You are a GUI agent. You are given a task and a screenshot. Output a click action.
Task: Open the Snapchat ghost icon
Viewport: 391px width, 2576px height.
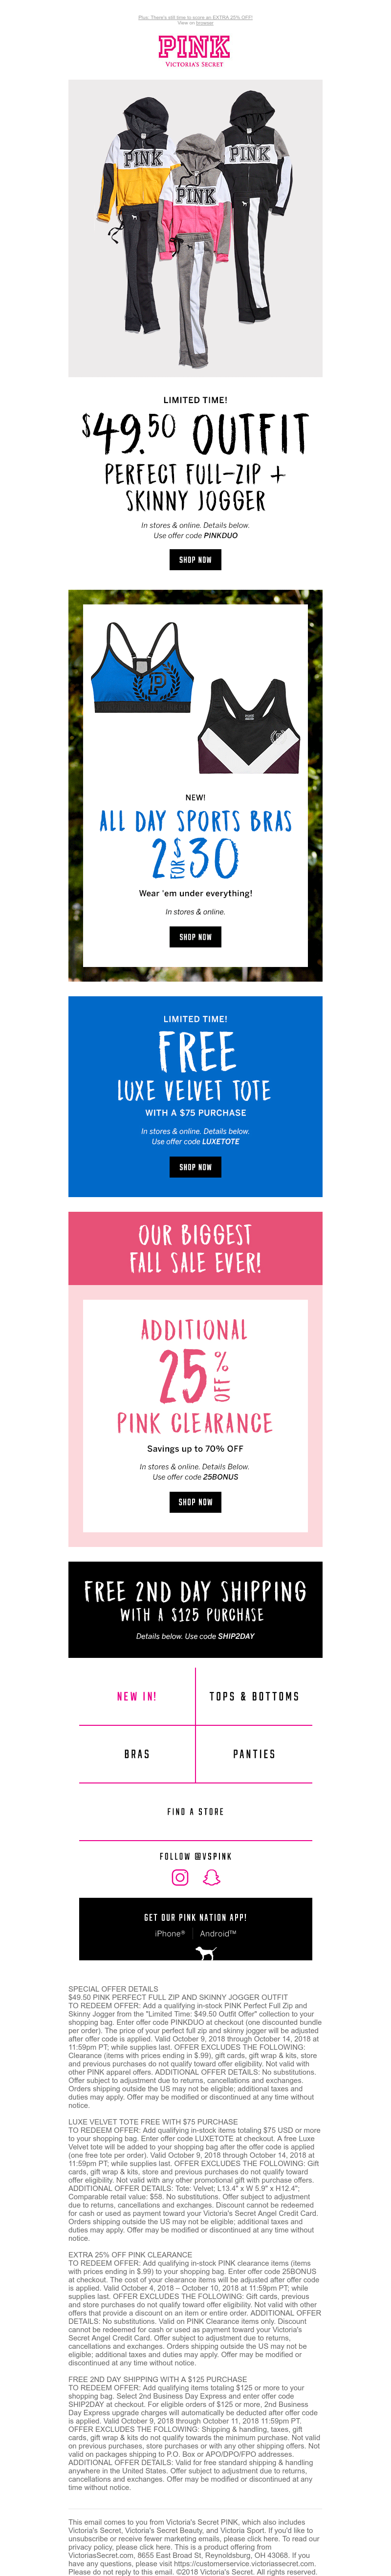pyautogui.click(x=211, y=1877)
